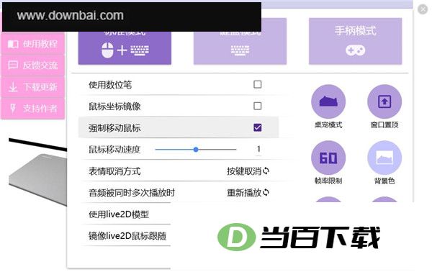Uncheck the 强制移动鼠标 checkbox
The height and width of the screenshot is (272, 432).
(258, 127)
